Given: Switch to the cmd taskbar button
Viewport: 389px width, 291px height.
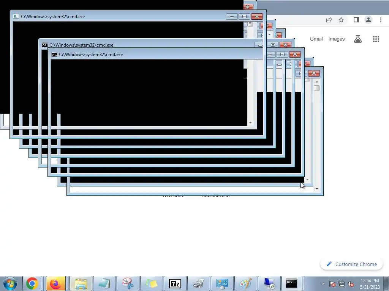Looking at the screenshot, I should [x=291, y=283].
